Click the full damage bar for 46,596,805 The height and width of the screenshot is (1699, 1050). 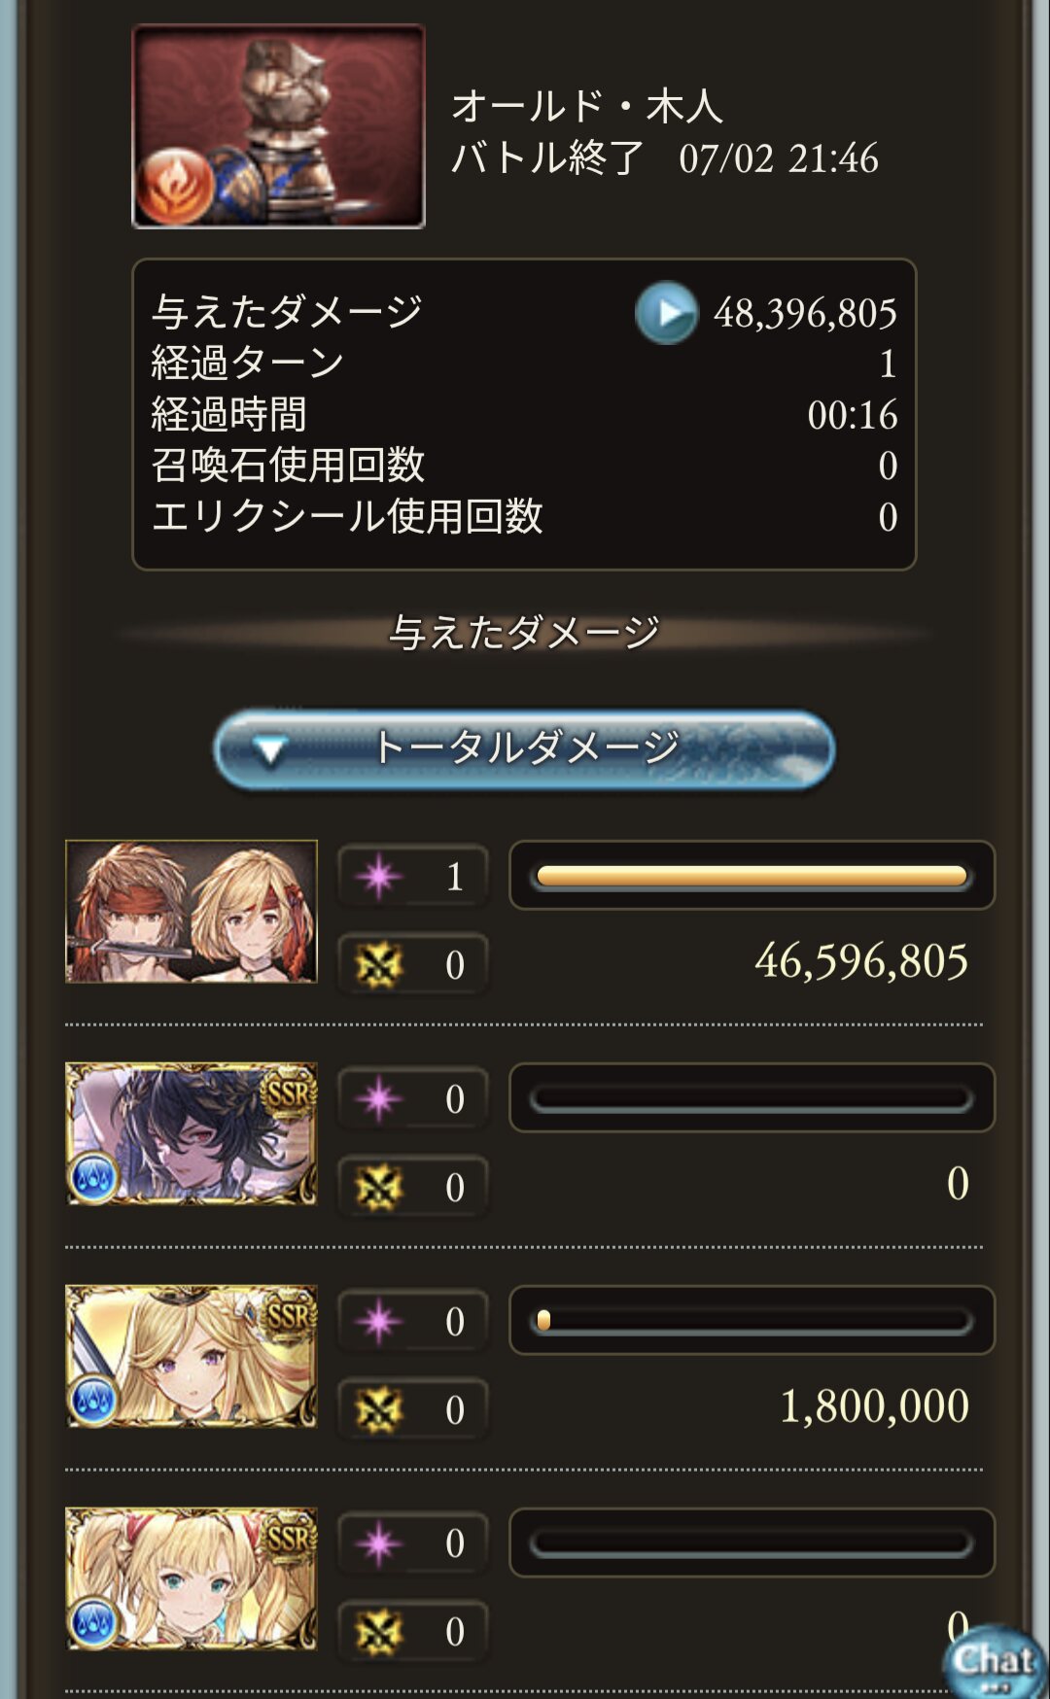752,876
